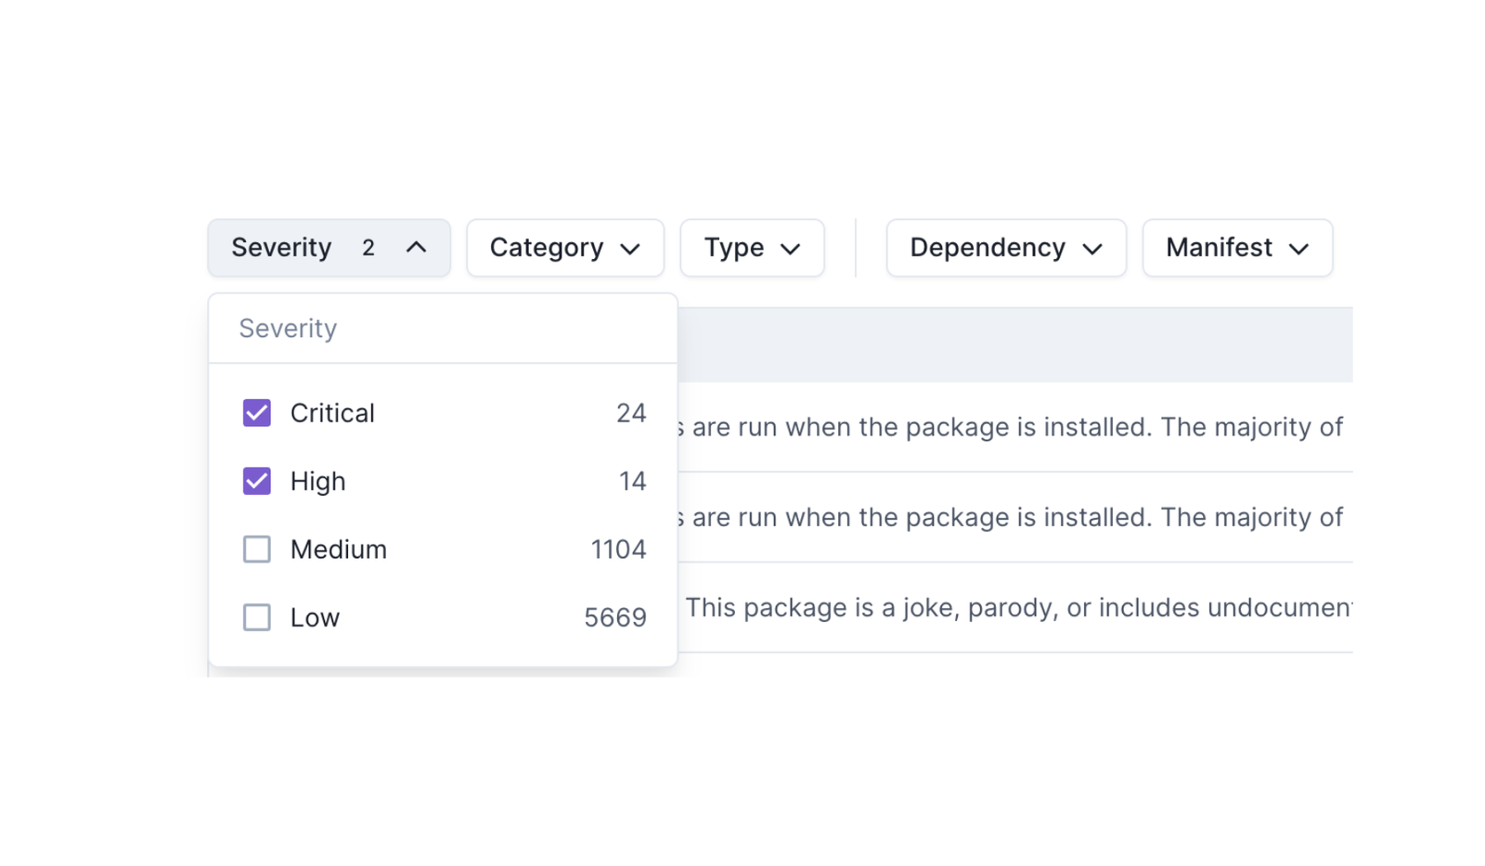Click the Low count of 5669
The image size is (1485, 866).
click(x=614, y=617)
